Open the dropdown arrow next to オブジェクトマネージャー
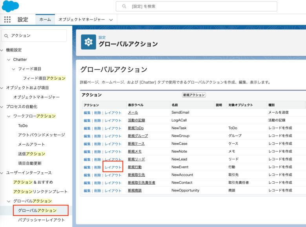 [x=111, y=20]
